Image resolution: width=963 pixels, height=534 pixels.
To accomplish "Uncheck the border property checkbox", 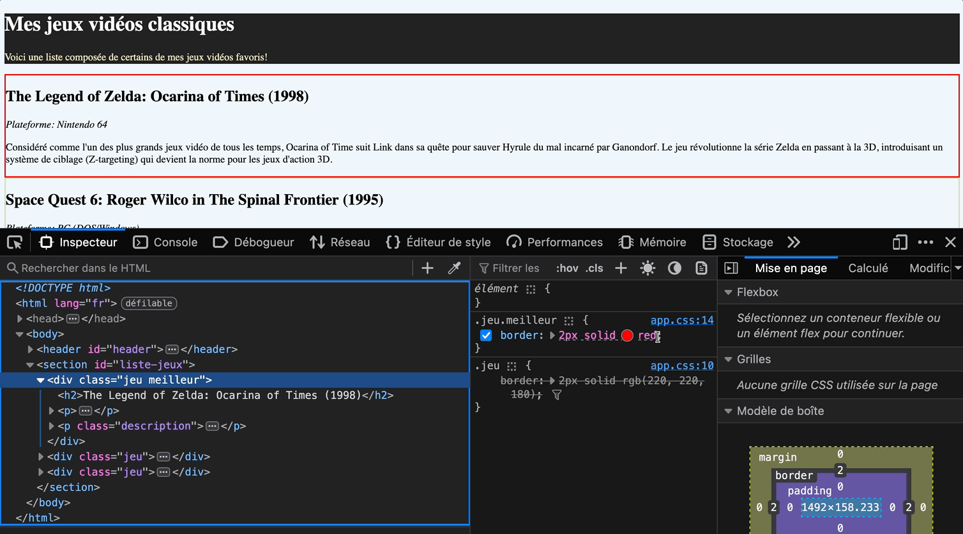I will (x=486, y=335).
